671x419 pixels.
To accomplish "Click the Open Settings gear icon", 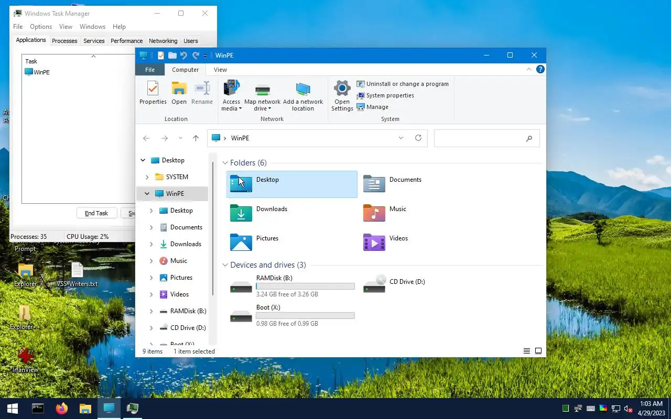I will coord(342,89).
